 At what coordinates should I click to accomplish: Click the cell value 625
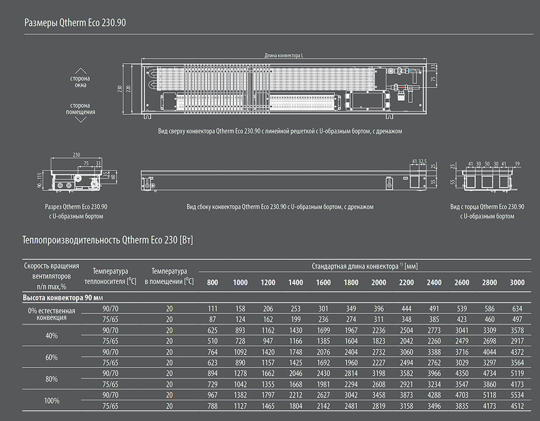click(212, 330)
